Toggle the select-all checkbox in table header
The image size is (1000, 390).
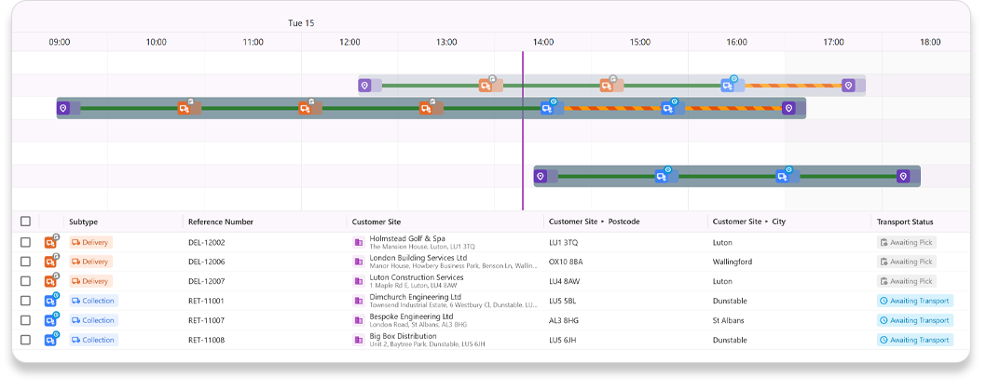(25, 222)
